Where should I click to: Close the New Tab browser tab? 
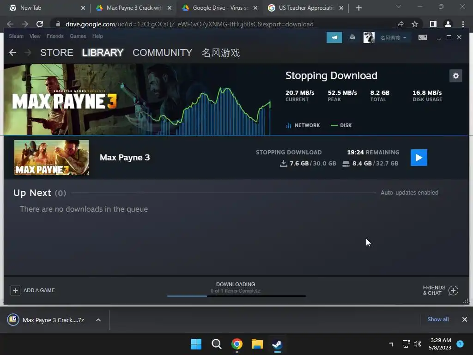point(83,8)
